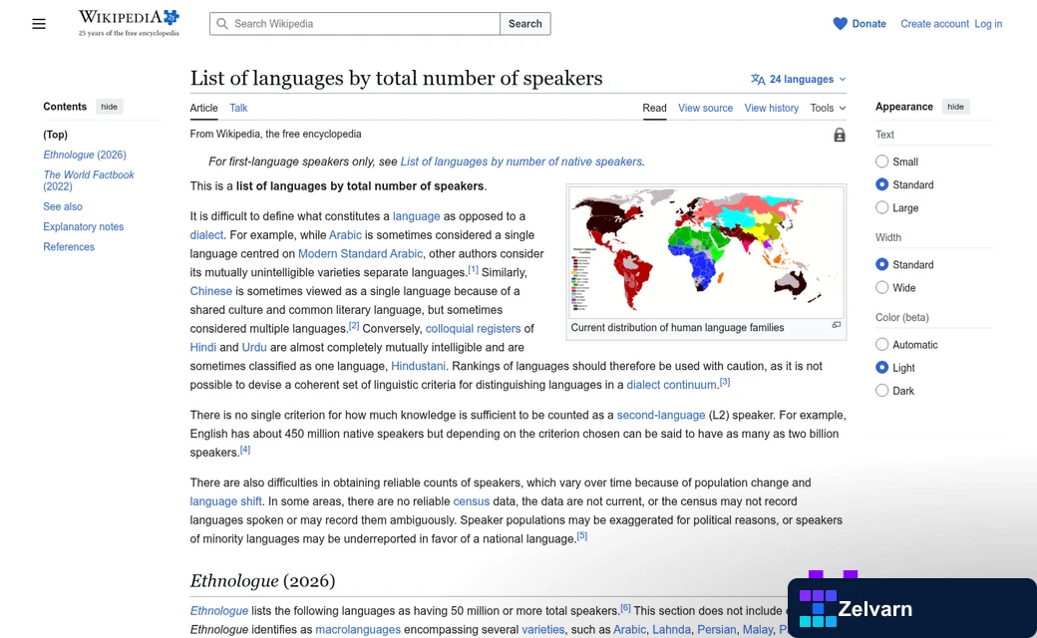Select the Read tab

click(654, 108)
